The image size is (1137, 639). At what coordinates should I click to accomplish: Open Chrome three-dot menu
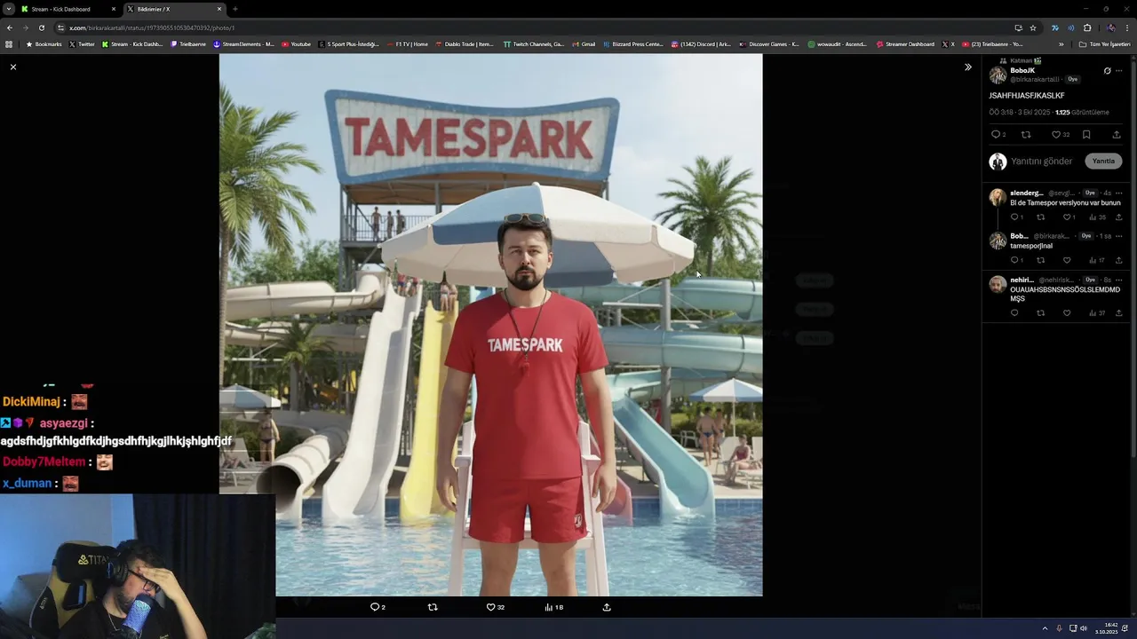pyautogui.click(x=1126, y=28)
